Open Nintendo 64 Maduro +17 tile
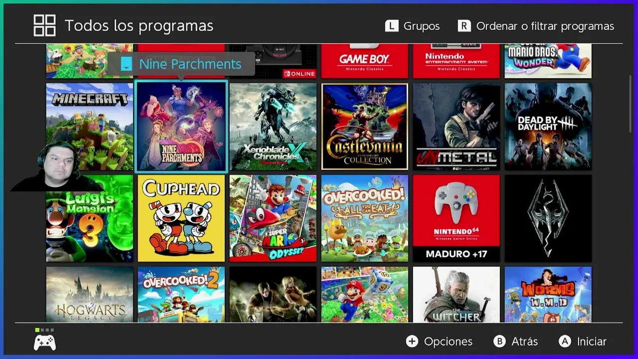Viewport: 638px width, 359px height. click(x=457, y=218)
